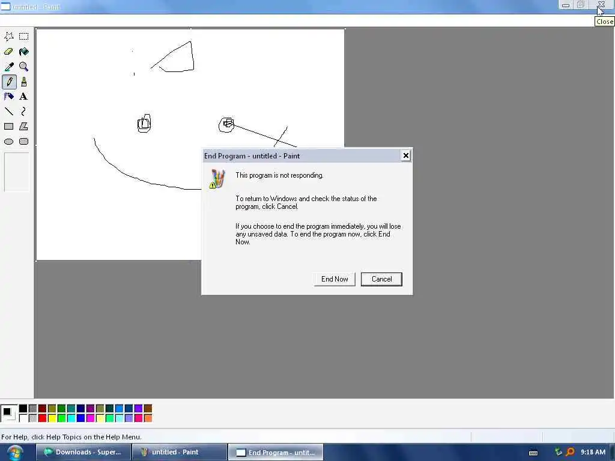Click the keyboard icon in system tray
Screen dimensions: 615x461
pos(533,453)
